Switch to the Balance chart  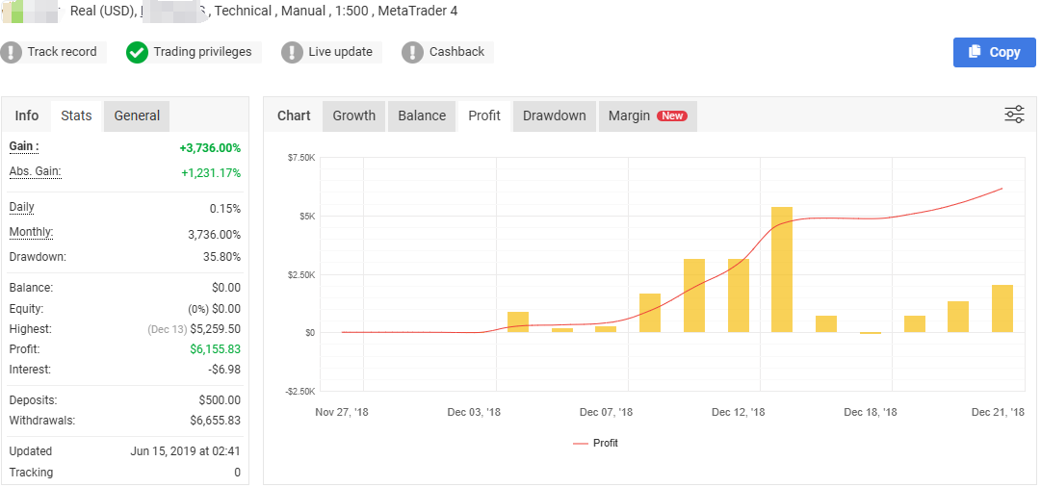coord(422,115)
